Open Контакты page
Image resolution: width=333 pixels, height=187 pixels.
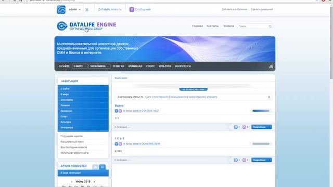pyautogui.click(x=213, y=26)
